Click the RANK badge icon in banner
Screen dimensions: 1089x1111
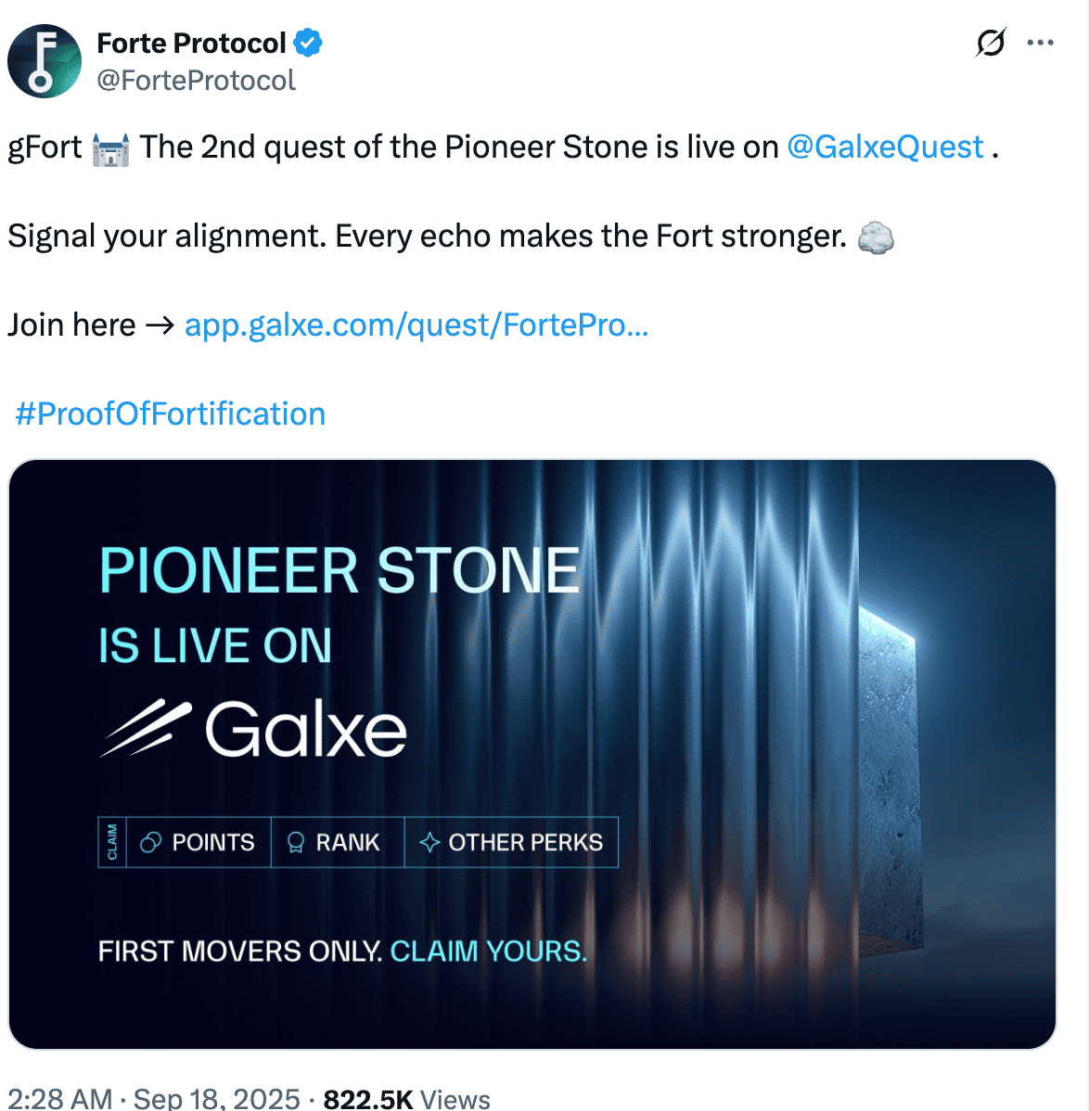click(x=296, y=842)
